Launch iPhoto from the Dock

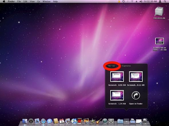pos(86,121)
